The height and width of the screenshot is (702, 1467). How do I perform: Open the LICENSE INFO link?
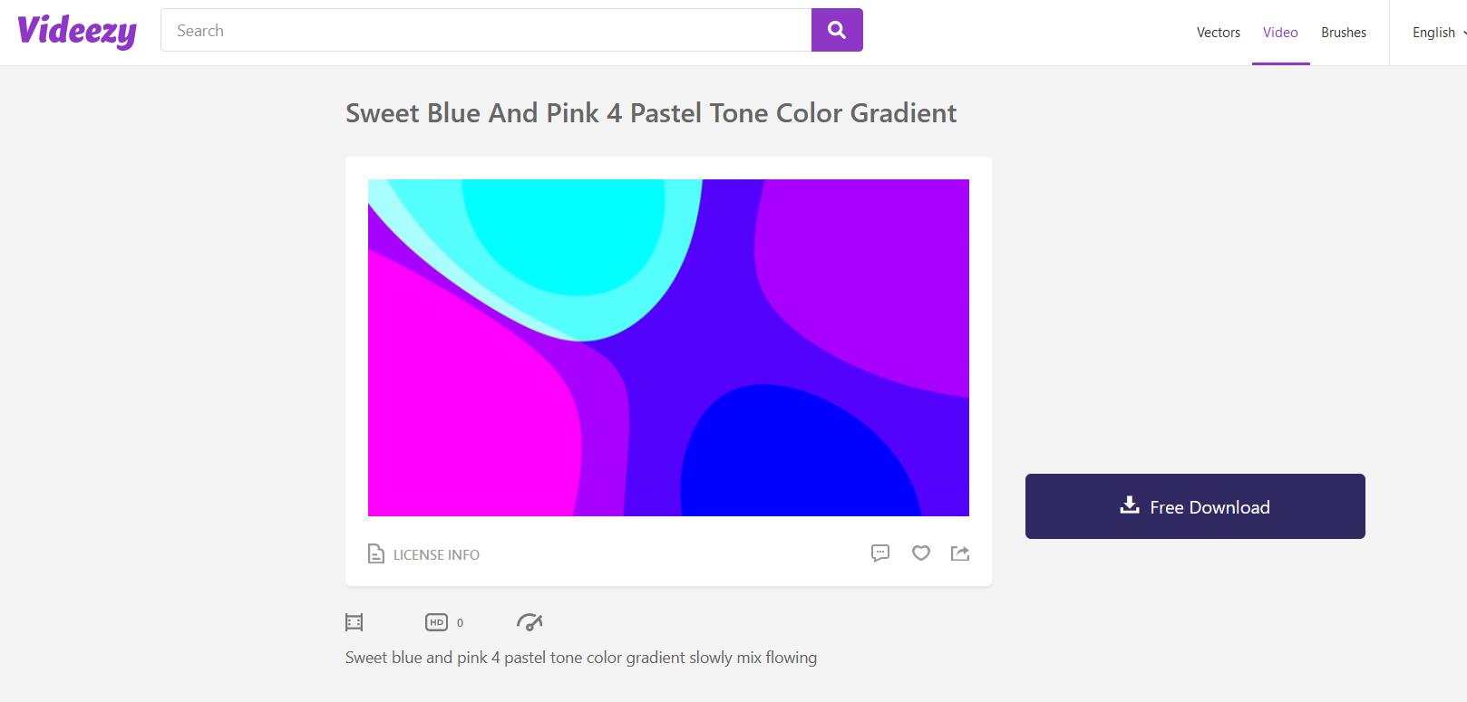point(436,554)
